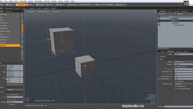Click Add Item button

tap(185, 14)
